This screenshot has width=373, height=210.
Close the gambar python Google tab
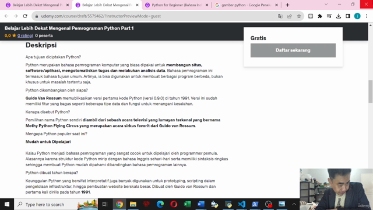coord(276,5)
